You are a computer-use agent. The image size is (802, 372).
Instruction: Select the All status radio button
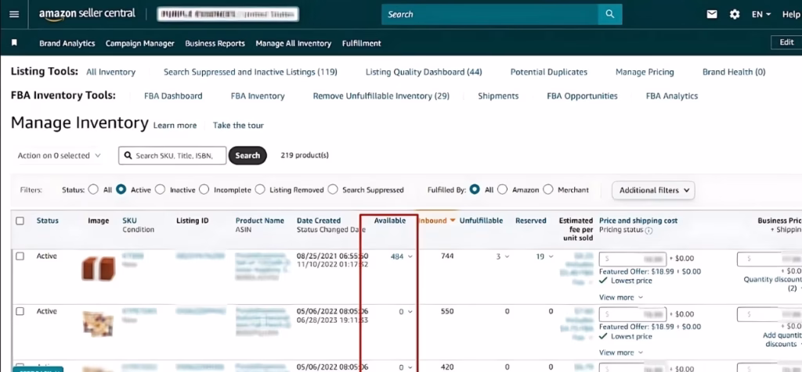click(93, 189)
